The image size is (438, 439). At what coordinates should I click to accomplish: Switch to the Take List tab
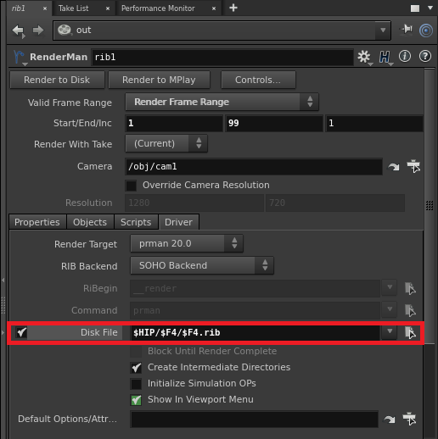(x=74, y=8)
